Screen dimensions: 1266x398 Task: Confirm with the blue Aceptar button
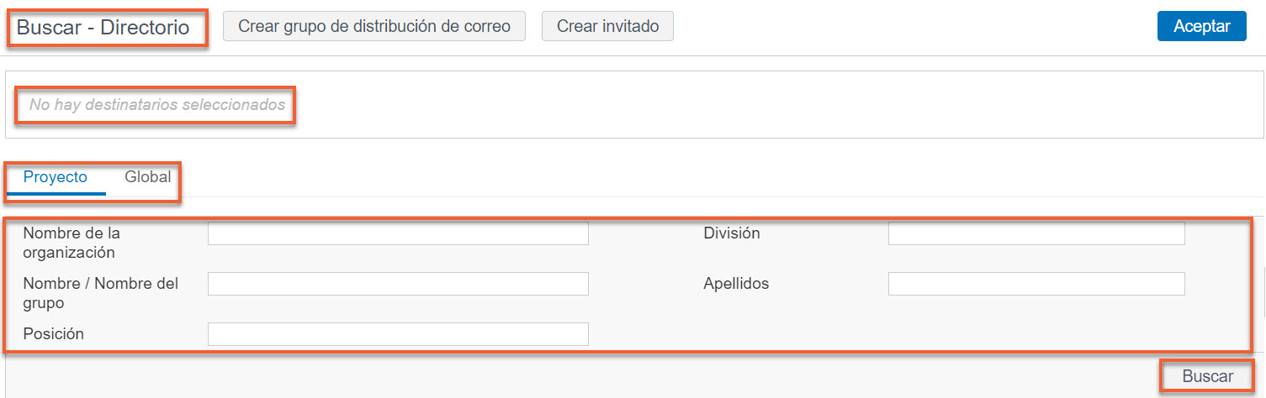click(1202, 26)
